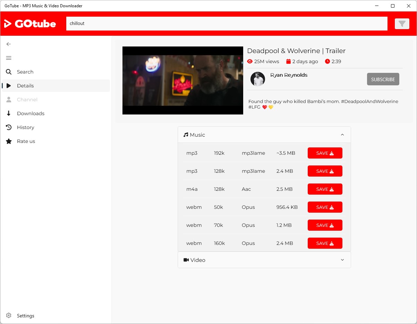Click the Aac codec cell
Viewport: 417px width, 324px height.
pos(246,189)
